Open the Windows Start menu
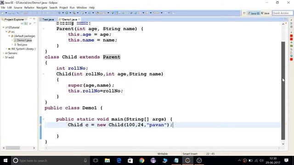Image resolution: width=294 pixels, height=165 pixels. [6, 160]
